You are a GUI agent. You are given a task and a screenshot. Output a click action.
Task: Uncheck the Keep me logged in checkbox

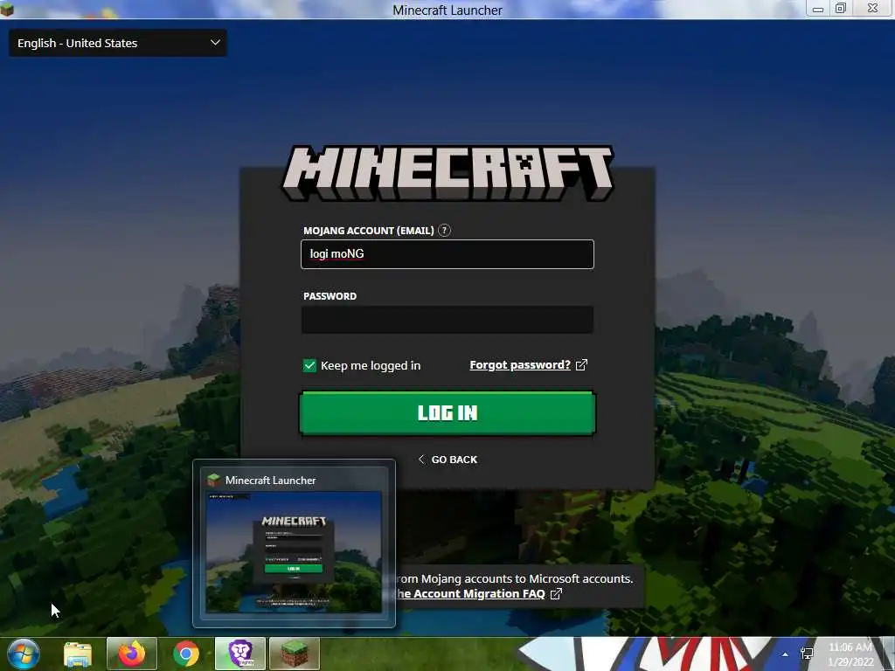pyautogui.click(x=309, y=365)
